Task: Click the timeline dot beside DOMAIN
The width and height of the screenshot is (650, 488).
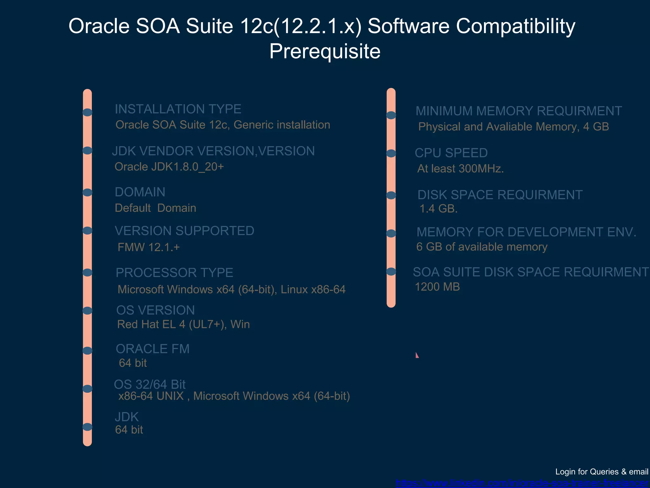Action: [x=87, y=192]
